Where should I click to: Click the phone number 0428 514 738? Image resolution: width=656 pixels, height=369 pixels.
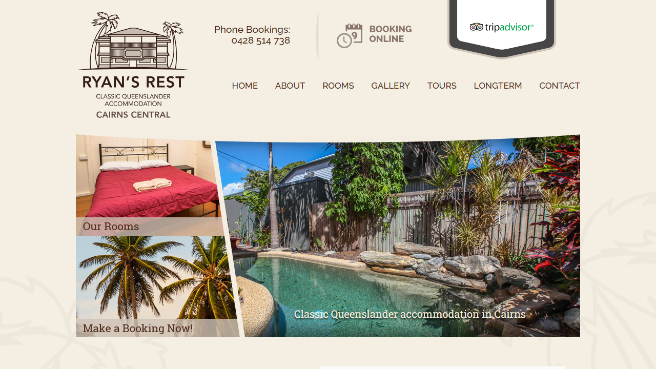(261, 40)
